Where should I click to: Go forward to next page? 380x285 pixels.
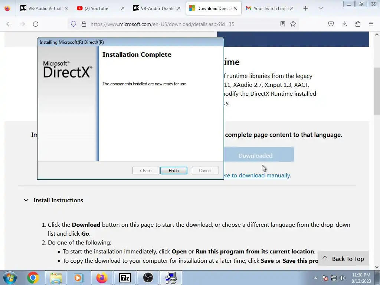(22, 24)
